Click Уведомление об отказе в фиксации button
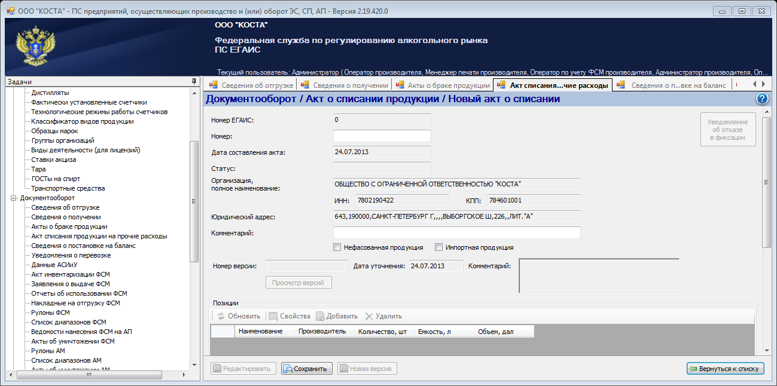The width and height of the screenshot is (777, 386). coord(728,129)
